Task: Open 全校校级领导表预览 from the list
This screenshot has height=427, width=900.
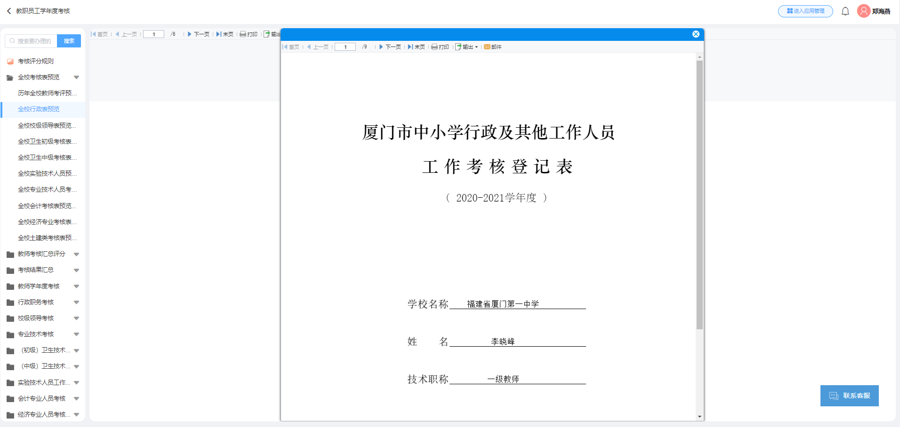Action: 47,125
